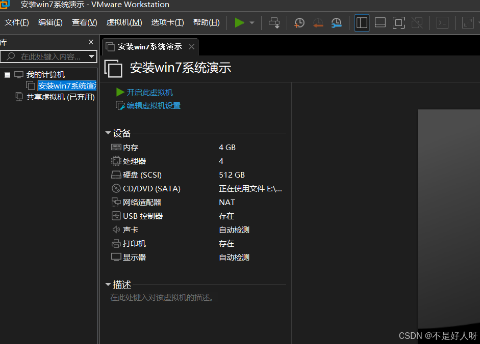Viewport: 480px width, 344px height.
Task: Close the 安装win7系统演示 tab
Action: click(x=192, y=46)
